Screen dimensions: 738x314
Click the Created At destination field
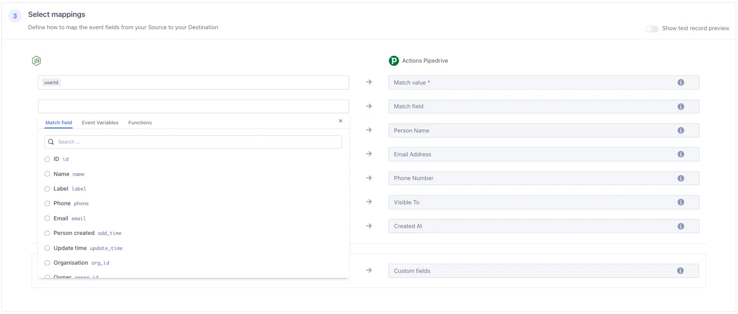point(544,226)
